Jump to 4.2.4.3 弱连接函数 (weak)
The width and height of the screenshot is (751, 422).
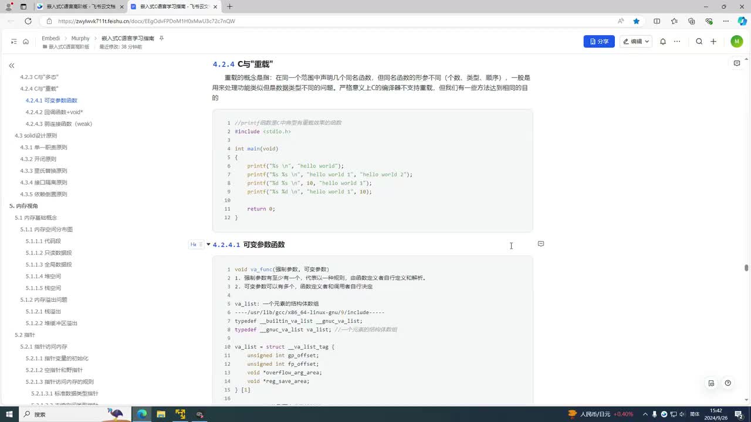59,124
